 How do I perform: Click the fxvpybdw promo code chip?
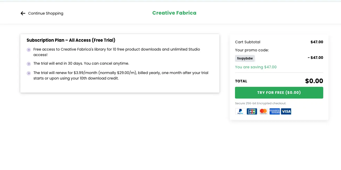[x=245, y=58]
